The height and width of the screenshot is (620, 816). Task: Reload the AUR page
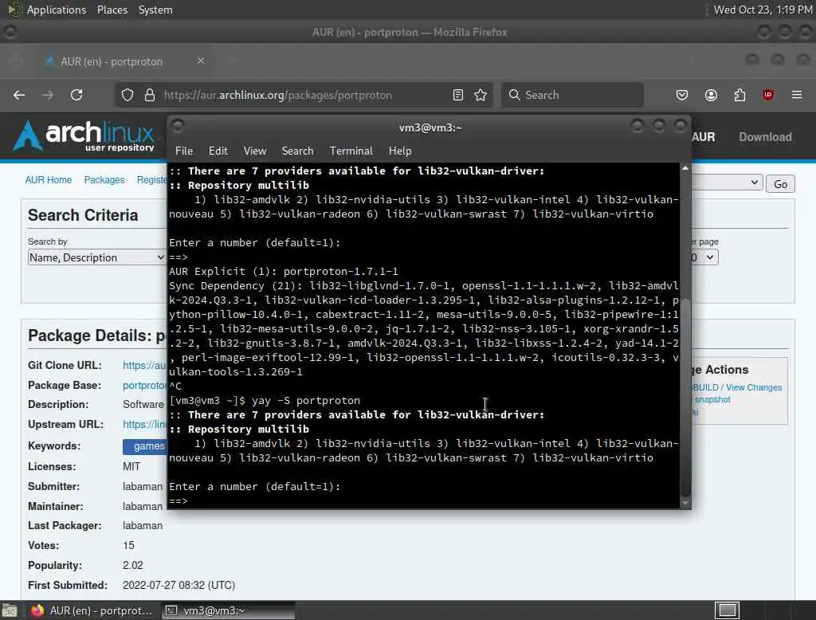coord(76,95)
